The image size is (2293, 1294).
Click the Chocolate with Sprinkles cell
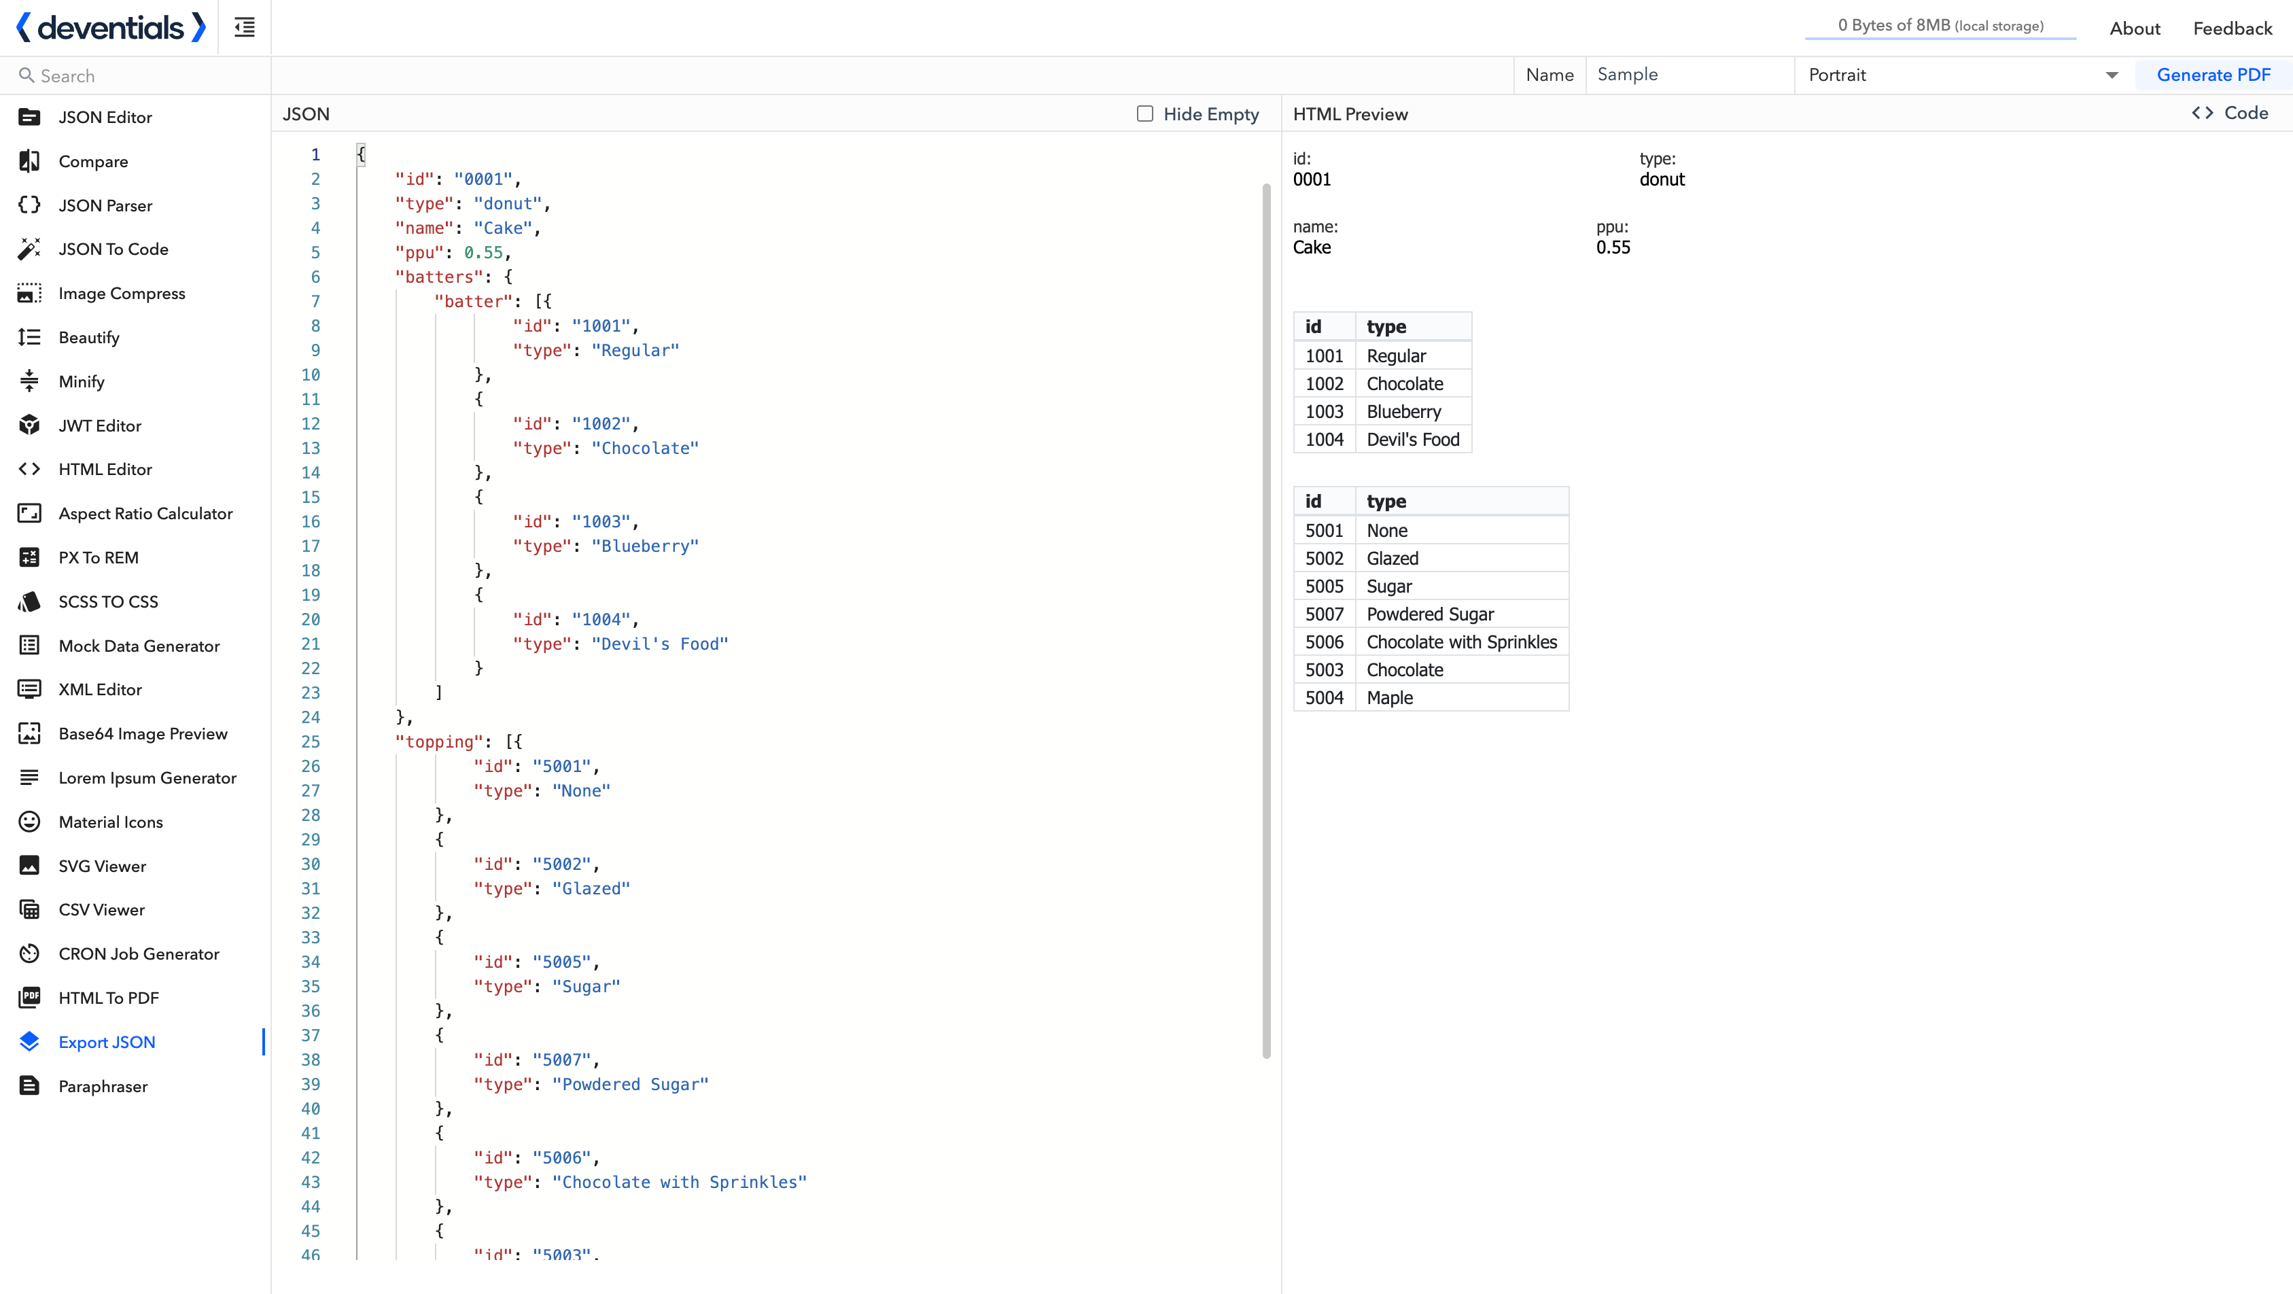[1462, 642]
